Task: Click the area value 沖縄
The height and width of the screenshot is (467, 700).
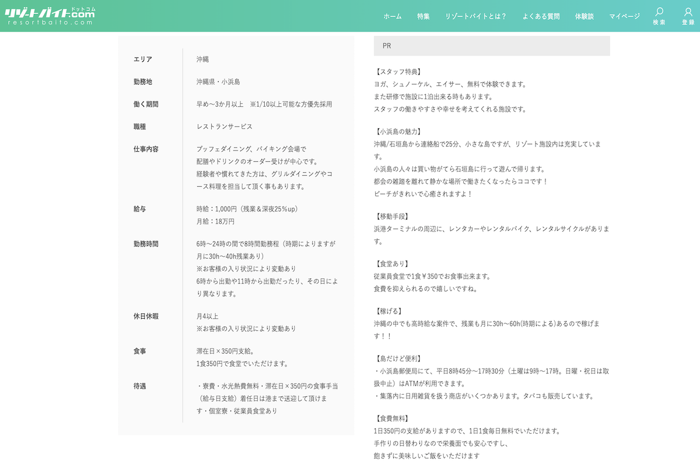Action: [202, 60]
